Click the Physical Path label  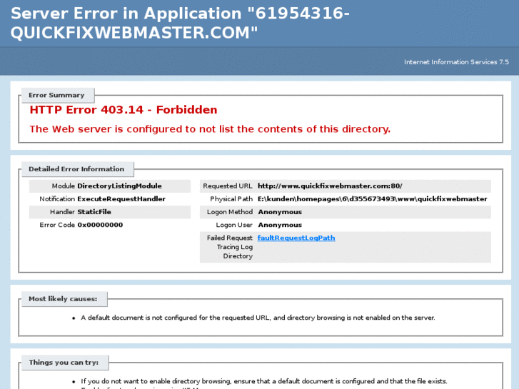pyautogui.click(x=231, y=198)
